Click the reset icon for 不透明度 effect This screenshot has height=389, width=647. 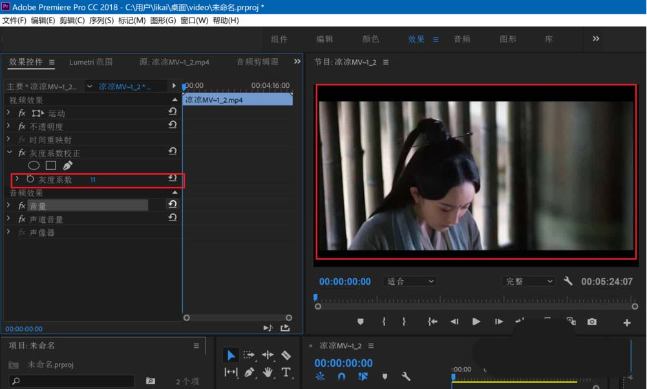[172, 126]
